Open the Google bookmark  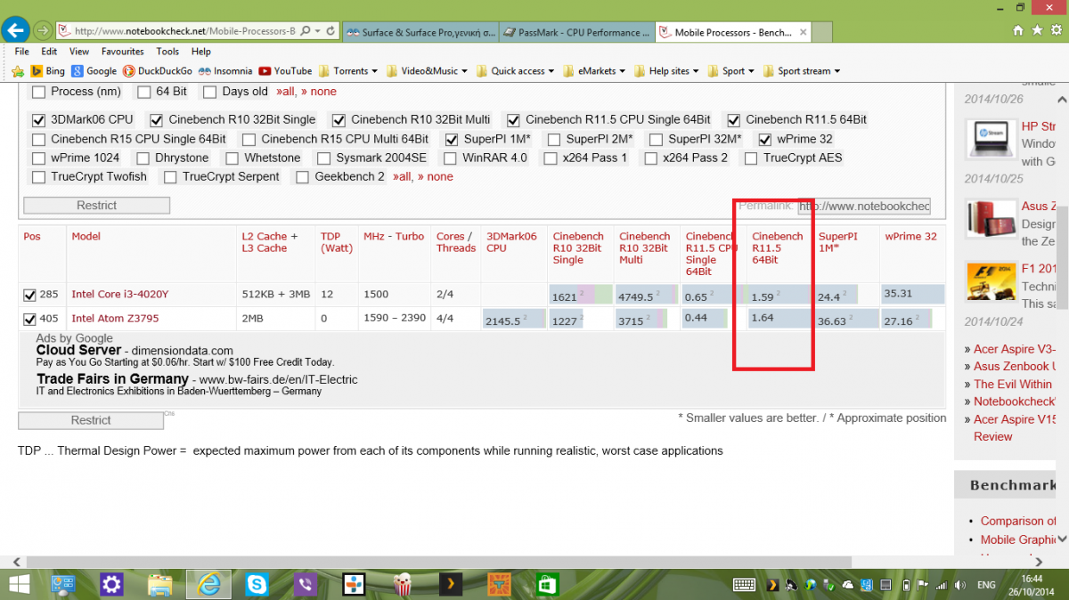click(x=94, y=71)
